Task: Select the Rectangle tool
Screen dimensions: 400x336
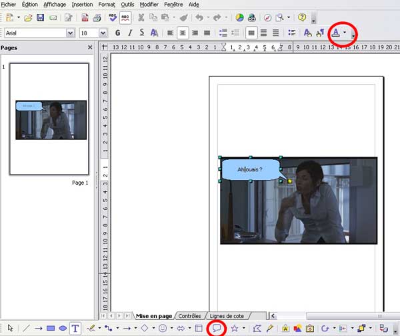Action: [51, 328]
